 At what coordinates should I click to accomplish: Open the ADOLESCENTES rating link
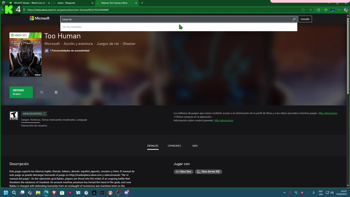pyautogui.click(x=34, y=114)
